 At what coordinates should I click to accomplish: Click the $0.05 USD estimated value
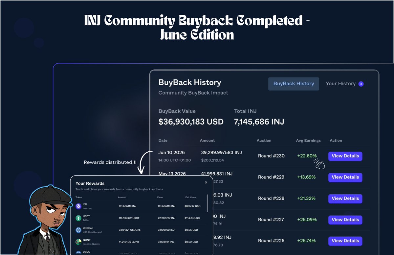[x=190, y=230]
